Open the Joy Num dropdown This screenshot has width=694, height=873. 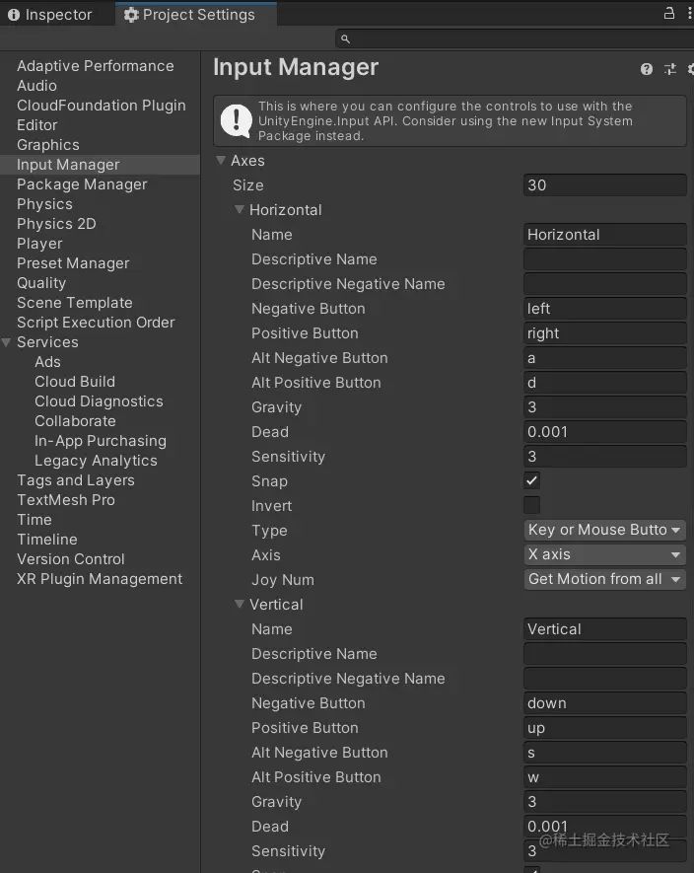[x=604, y=579]
